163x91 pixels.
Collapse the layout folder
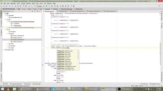[7, 34]
